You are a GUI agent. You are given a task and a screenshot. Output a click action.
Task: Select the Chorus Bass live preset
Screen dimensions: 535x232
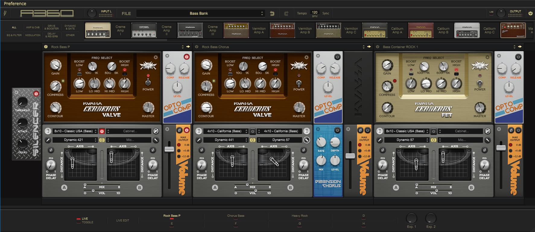click(236, 216)
